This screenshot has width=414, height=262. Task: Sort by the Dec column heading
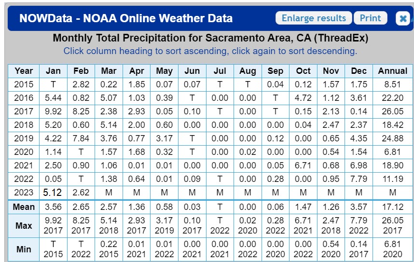pos(359,71)
